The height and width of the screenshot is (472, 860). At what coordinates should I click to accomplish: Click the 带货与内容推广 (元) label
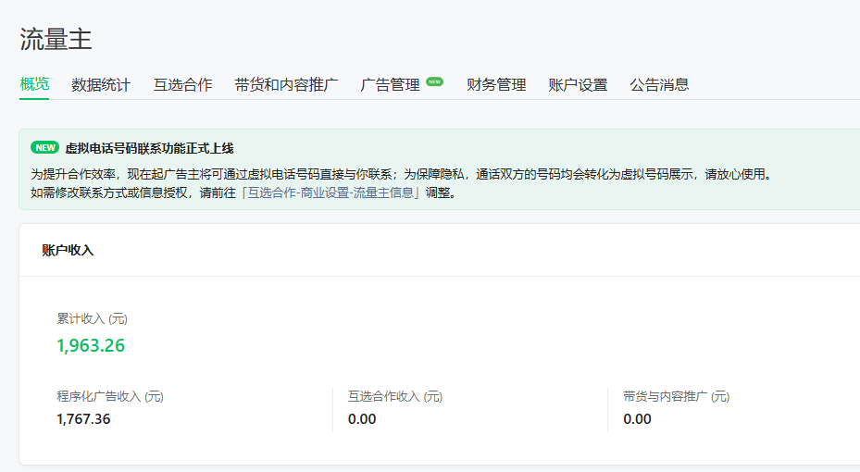pyautogui.click(x=676, y=396)
